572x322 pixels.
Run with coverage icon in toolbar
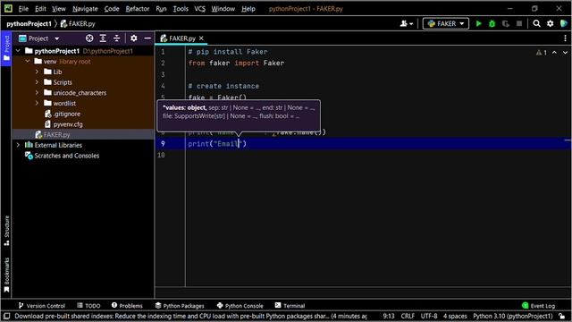pyautogui.click(x=506, y=24)
